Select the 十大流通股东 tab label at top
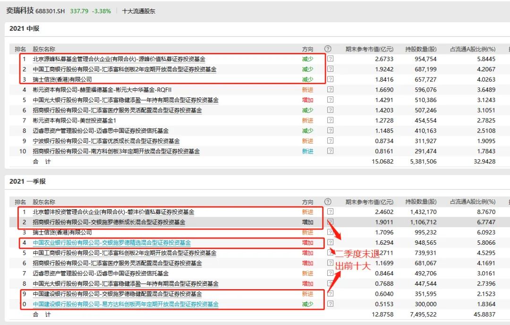 (138, 11)
